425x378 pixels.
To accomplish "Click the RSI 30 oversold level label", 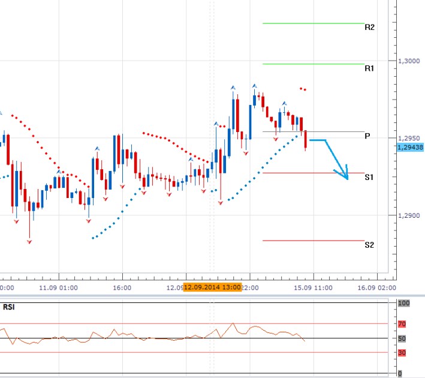I will click(402, 353).
